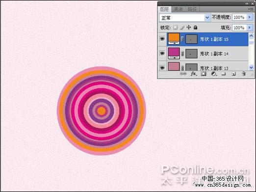Image resolution: width=256 pixels, height=192 pixels.
Task: Click the link layers icon
Action: click(183, 74)
